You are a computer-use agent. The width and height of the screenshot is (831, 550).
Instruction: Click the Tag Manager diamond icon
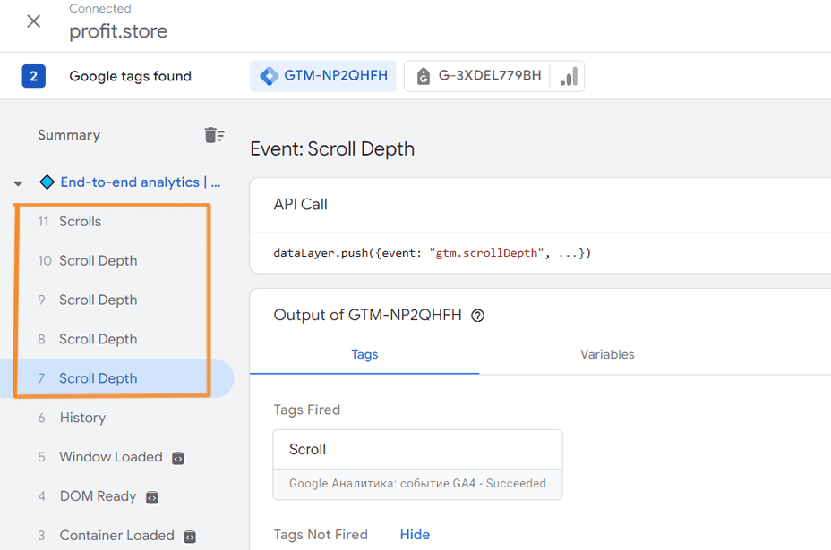[x=270, y=76]
